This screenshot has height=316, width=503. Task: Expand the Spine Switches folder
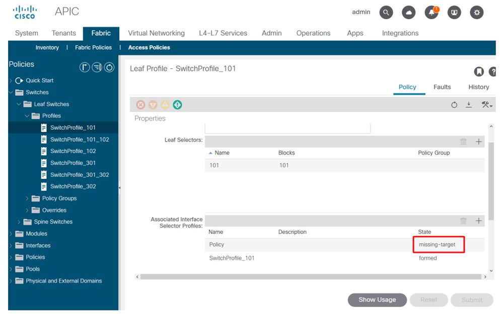click(19, 222)
